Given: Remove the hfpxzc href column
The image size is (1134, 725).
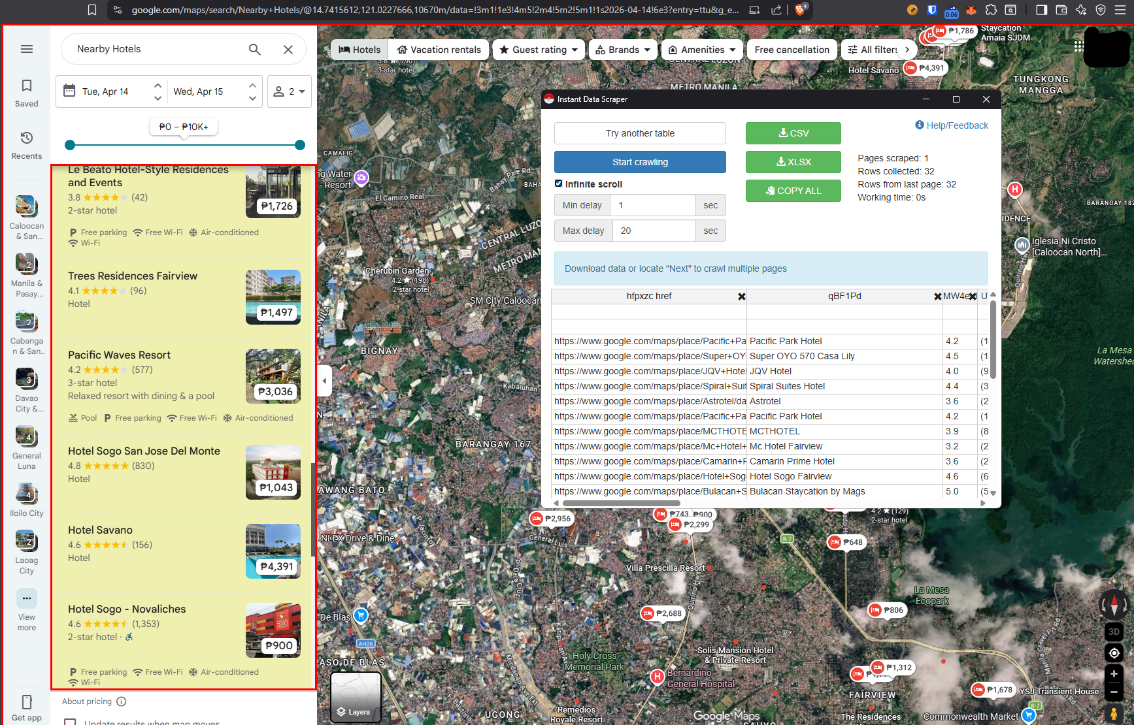Looking at the screenshot, I should tap(742, 296).
